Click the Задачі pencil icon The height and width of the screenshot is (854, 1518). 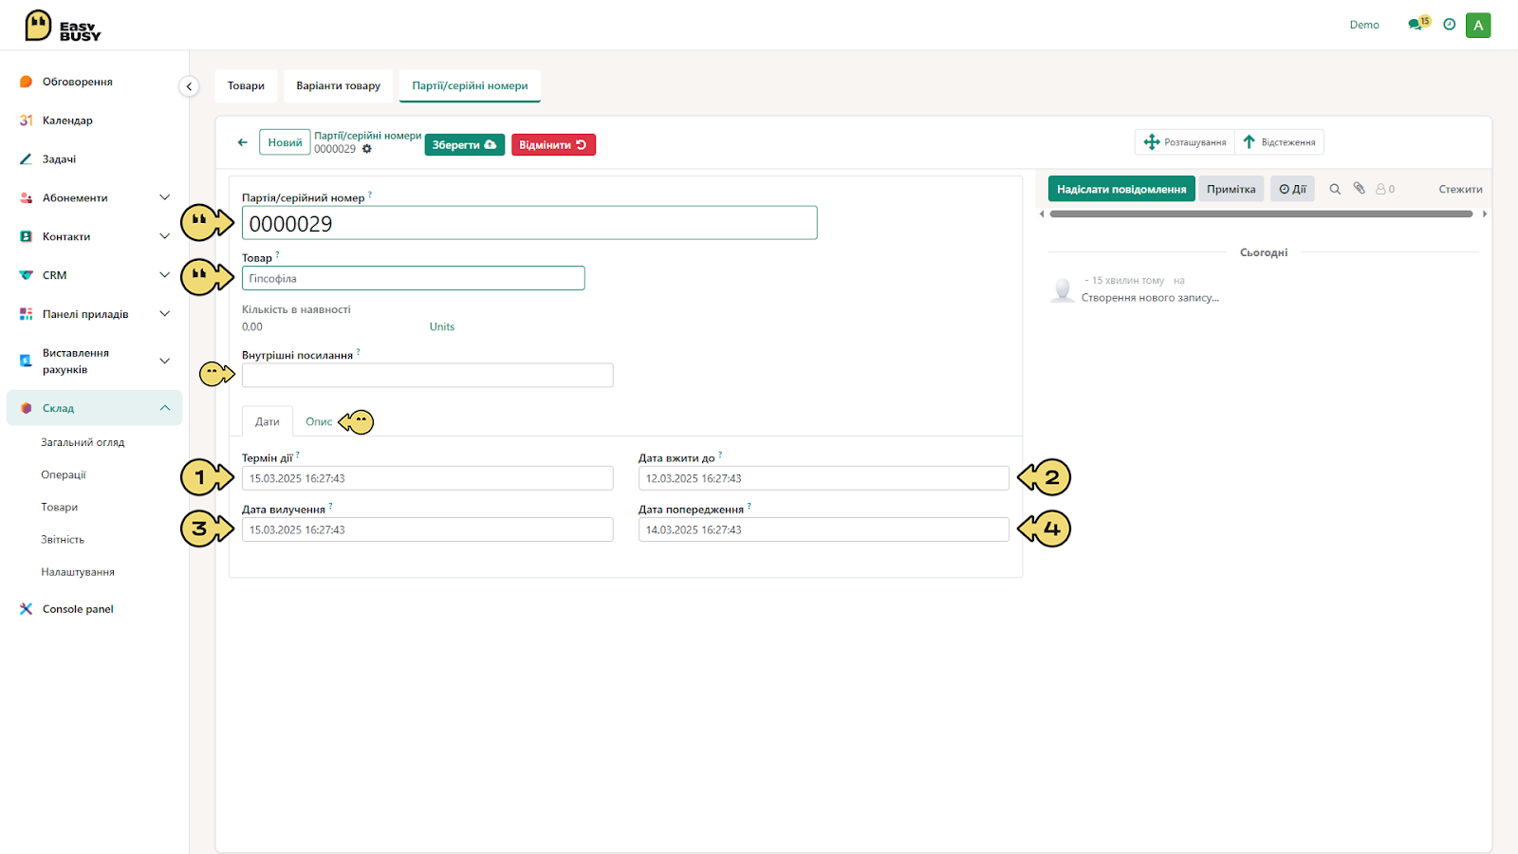pos(26,159)
